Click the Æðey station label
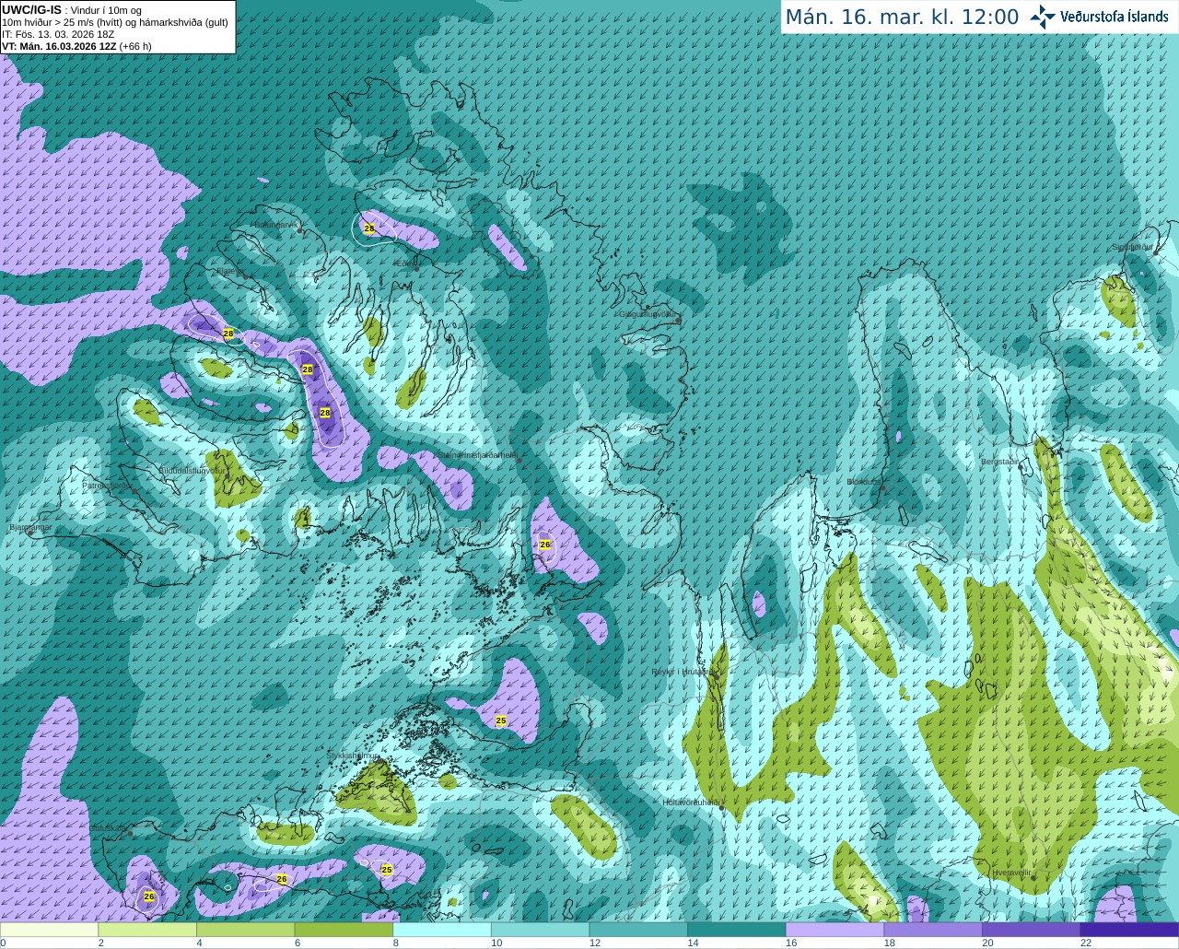Image resolution: width=1179 pixels, height=949 pixels. 403,264
